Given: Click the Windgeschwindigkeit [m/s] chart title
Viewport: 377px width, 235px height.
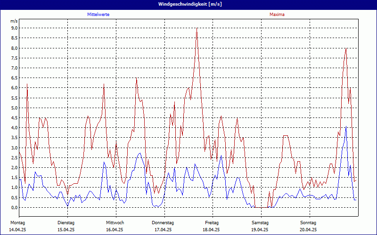Looking at the screenshot, I should point(188,4).
